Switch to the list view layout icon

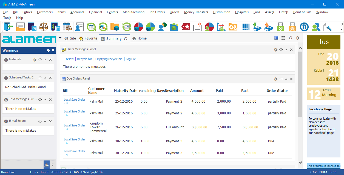[276, 38]
